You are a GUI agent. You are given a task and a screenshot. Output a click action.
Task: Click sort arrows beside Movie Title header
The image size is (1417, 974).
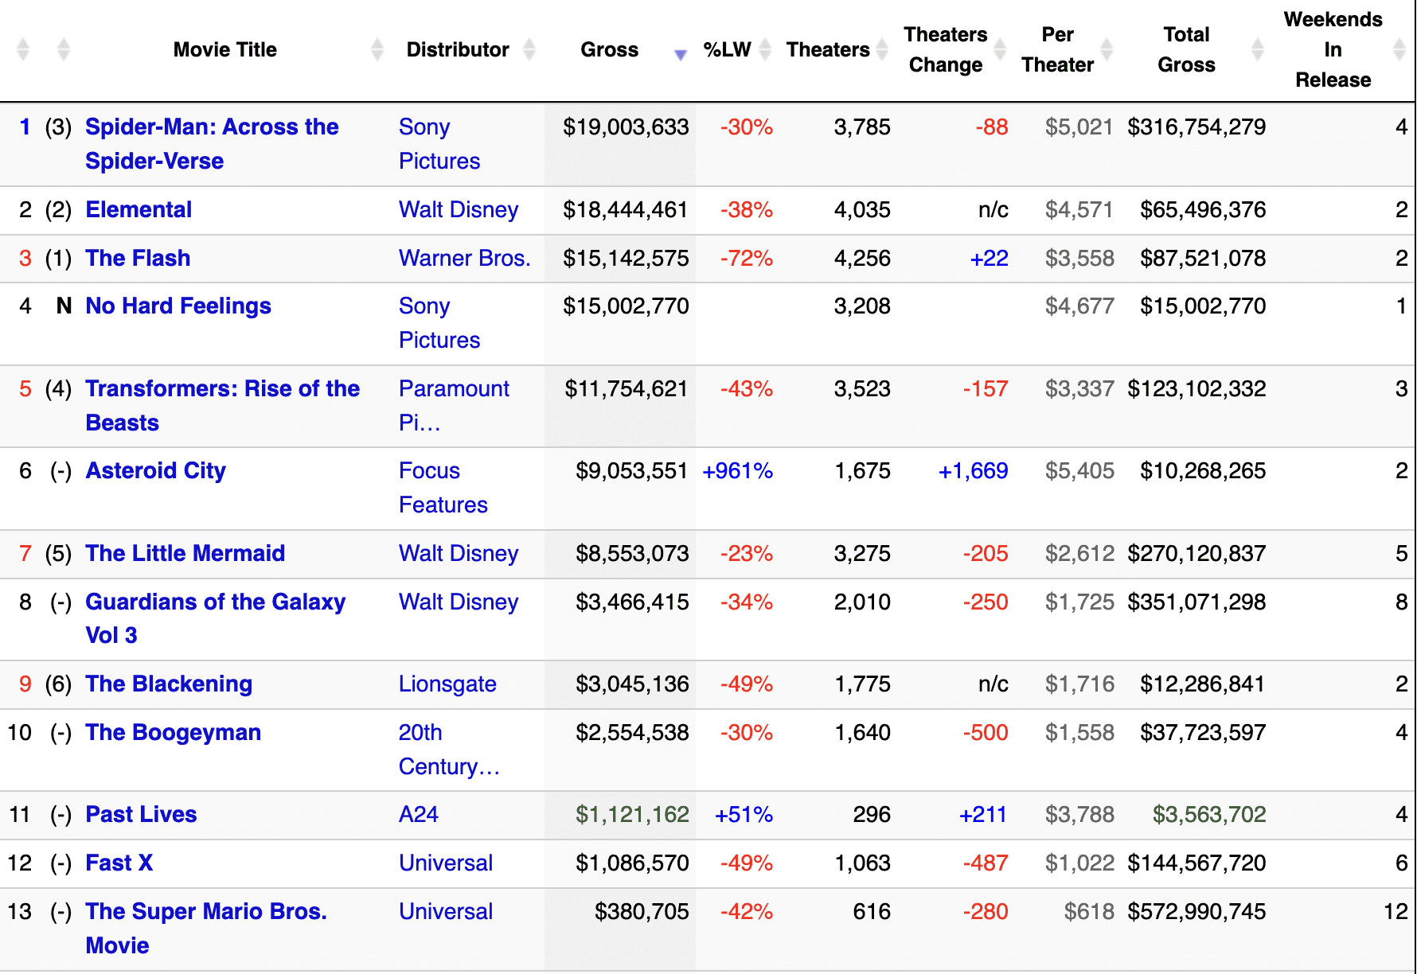tap(377, 49)
